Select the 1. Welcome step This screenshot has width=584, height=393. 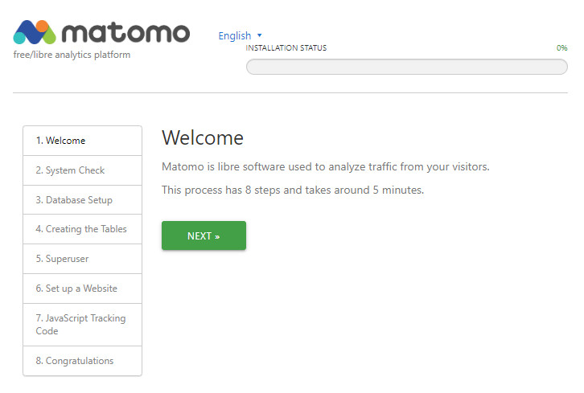point(82,141)
